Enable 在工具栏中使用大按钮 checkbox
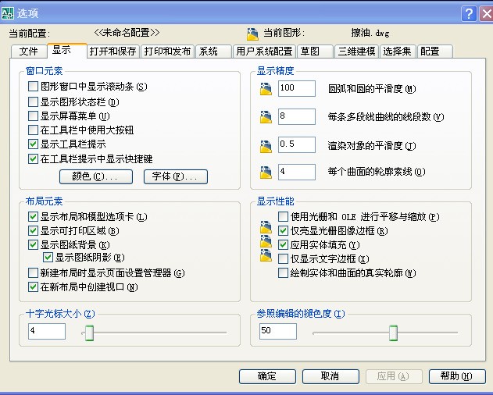 point(33,130)
